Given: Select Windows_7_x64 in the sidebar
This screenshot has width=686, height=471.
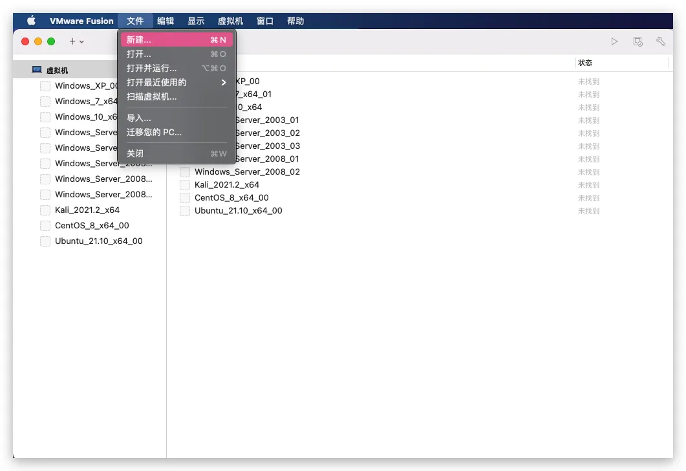Looking at the screenshot, I should point(86,101).
